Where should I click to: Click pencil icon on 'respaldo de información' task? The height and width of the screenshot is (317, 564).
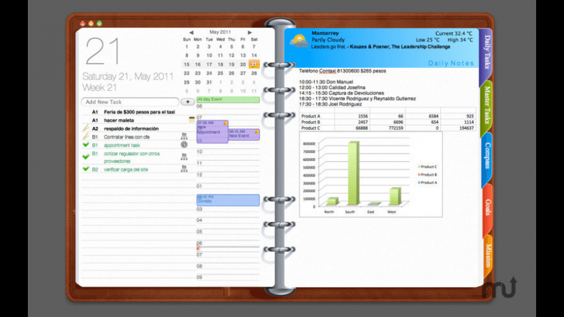click(86, 128)
